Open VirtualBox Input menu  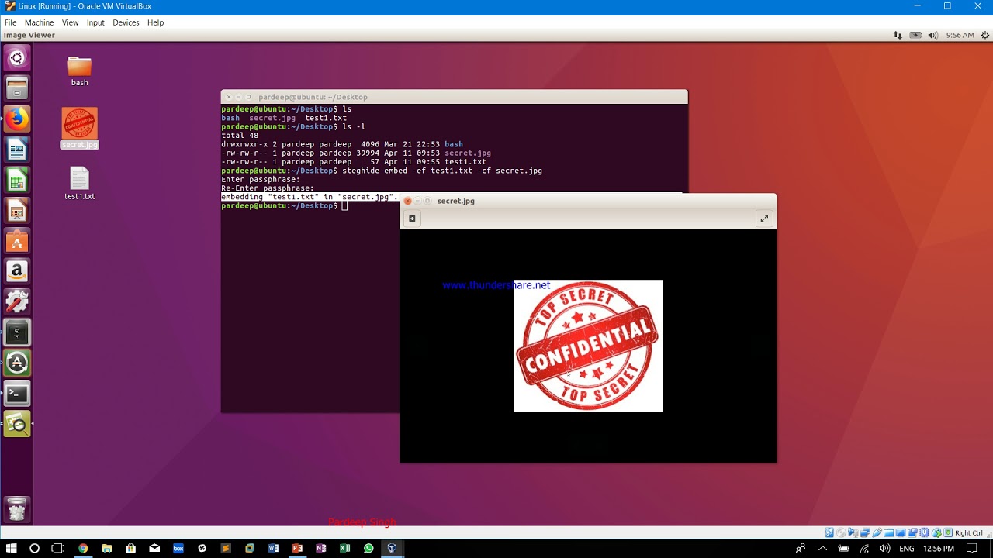click(x=95, y=22)
